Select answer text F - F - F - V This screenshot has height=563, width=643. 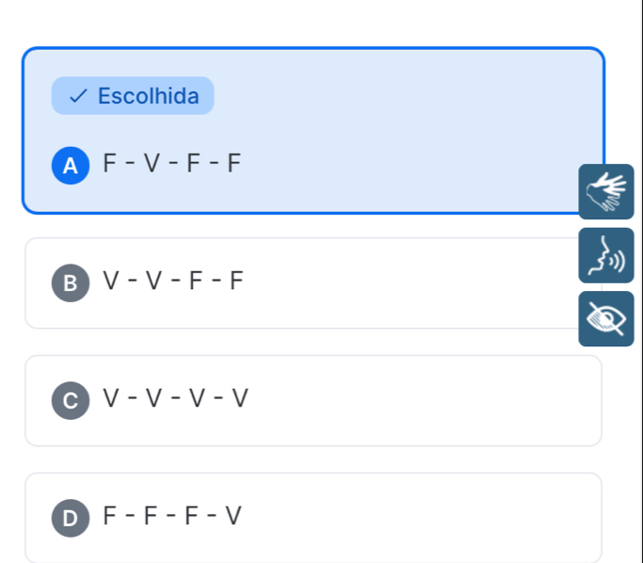(172, 516)
